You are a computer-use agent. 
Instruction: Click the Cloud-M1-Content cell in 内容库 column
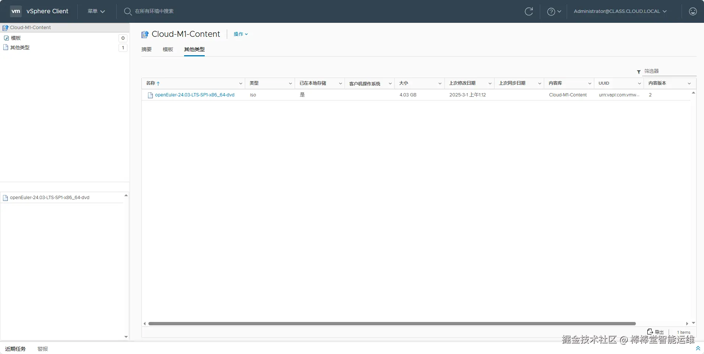pyautogui.click(x=568, y=95)
